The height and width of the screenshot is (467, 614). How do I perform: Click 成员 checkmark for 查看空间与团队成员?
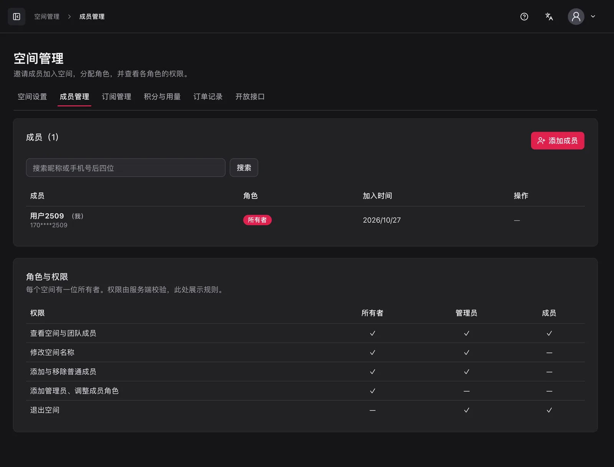click(549, 333)
